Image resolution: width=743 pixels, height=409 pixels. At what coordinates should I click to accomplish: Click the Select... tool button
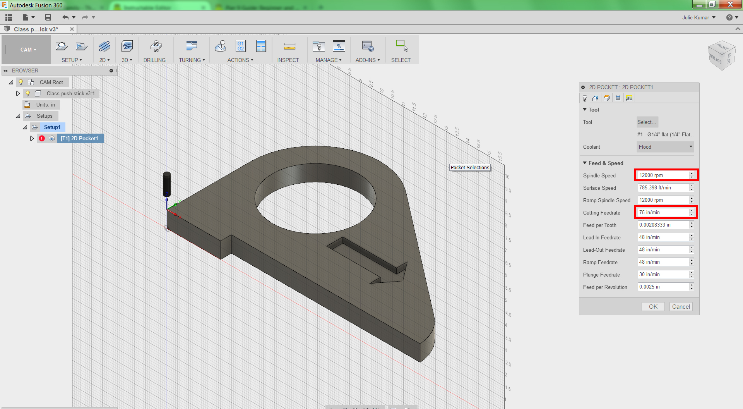click(x=647, y=122)
